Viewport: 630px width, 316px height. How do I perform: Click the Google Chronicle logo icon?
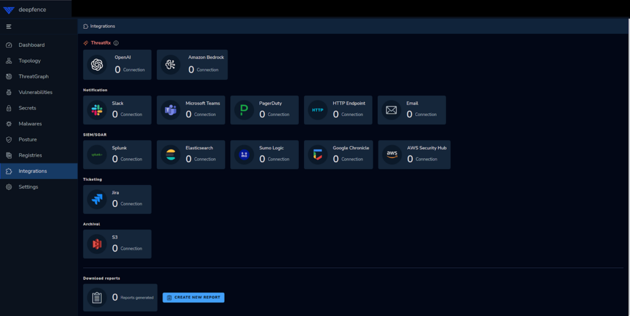click(x=317, y=154)
